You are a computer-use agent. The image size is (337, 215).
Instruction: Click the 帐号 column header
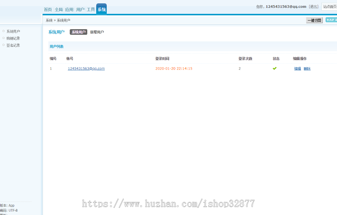[x=70, y=59]
